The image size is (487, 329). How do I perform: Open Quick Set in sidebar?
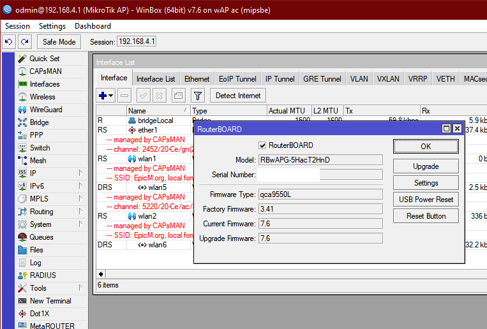tap(44, 59)
